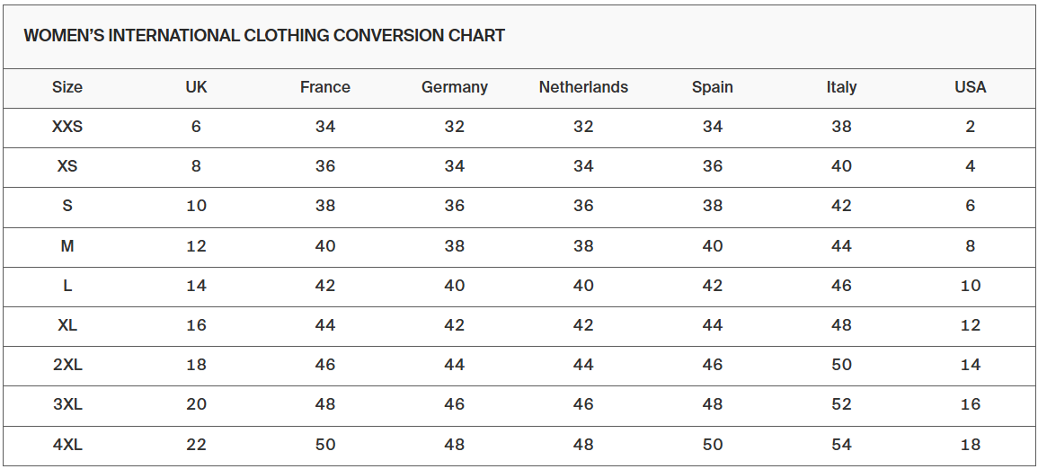Click the UK value for size L

click(196, 286)
